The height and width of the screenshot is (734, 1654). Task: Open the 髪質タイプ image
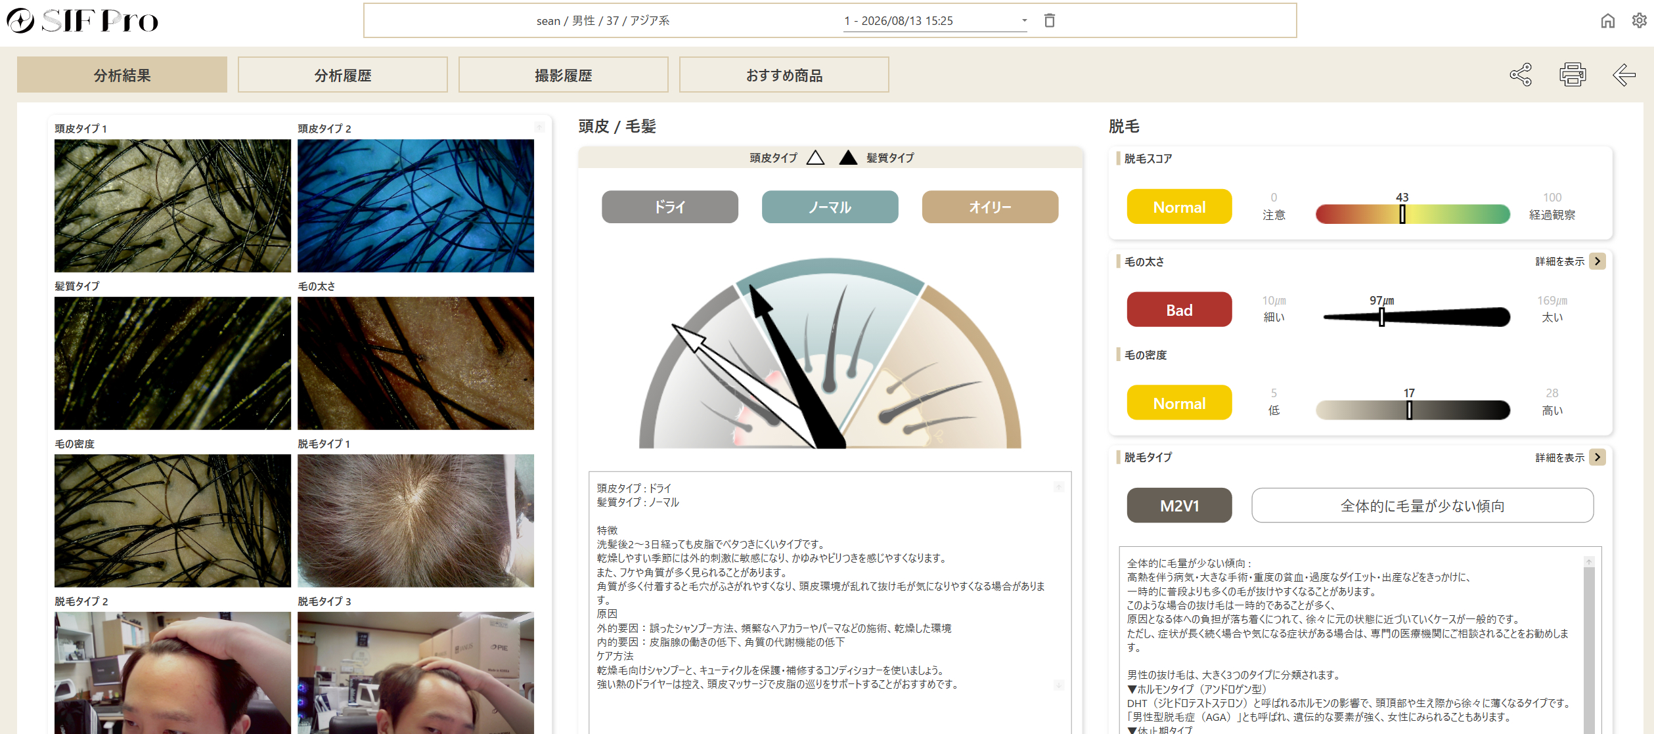coord(173,363)
